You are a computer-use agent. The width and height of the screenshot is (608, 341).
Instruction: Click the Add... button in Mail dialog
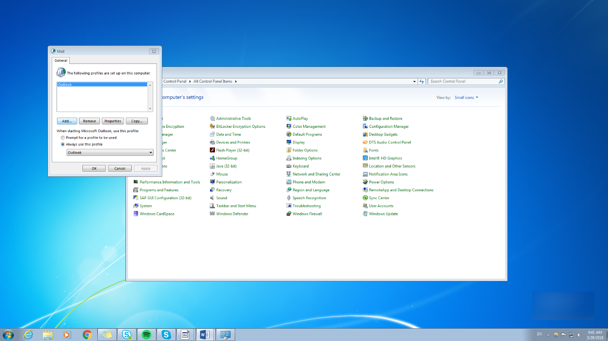[67, 121]
